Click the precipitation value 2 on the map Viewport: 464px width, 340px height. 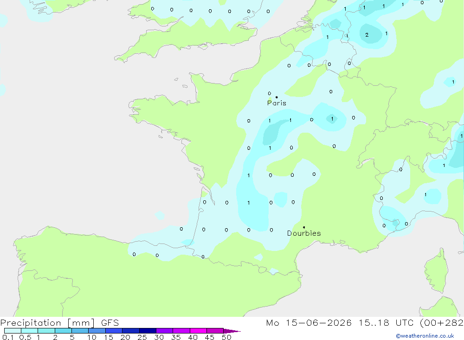click(367, 35)
